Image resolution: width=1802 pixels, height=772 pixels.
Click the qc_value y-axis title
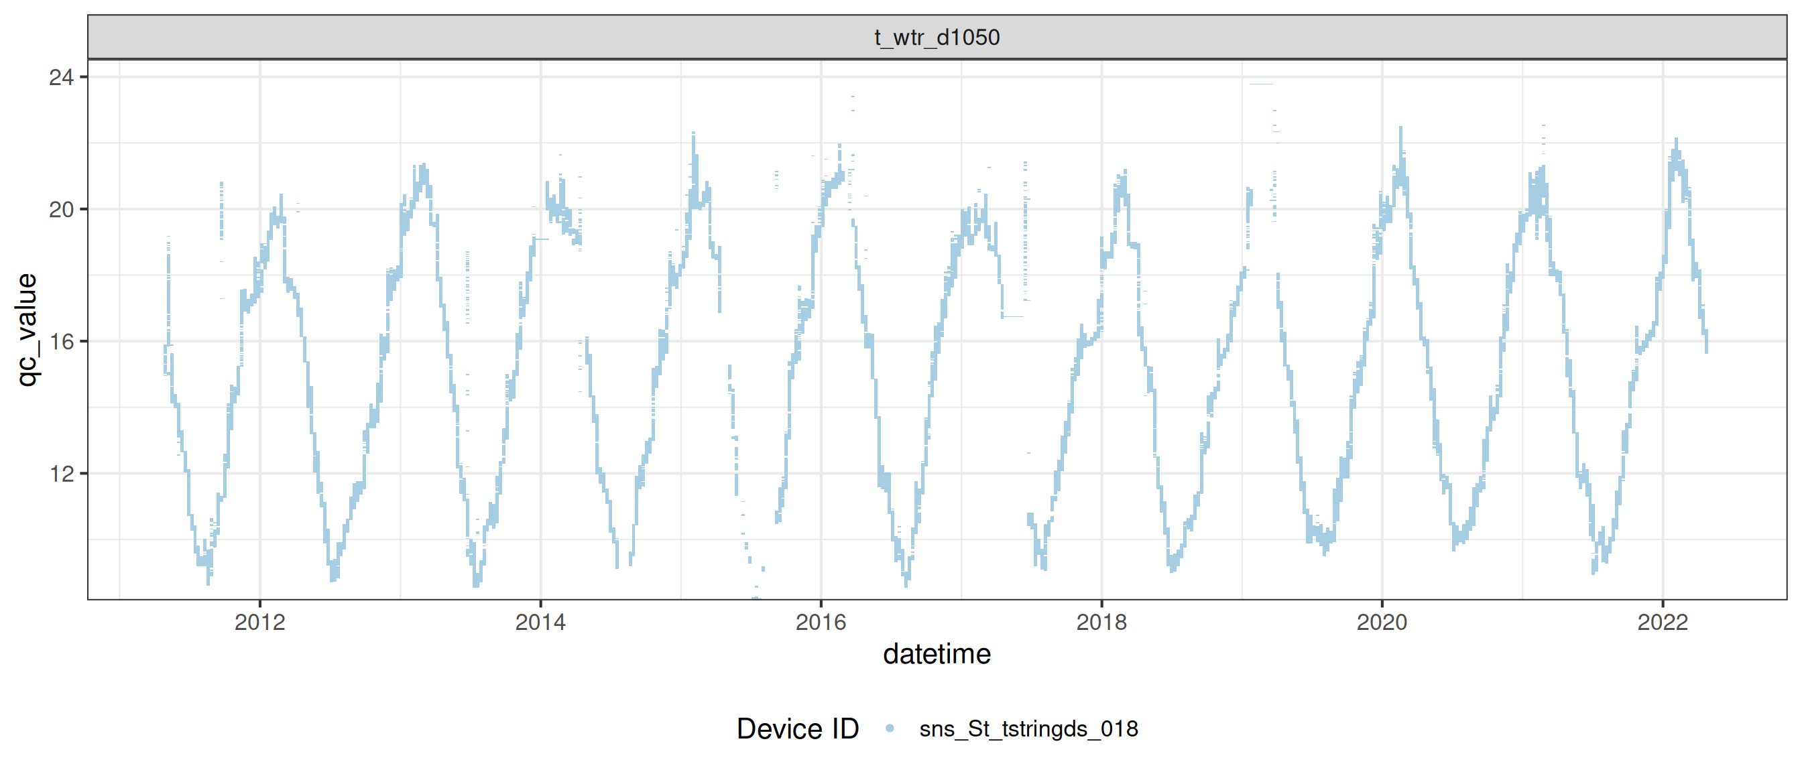[x=27, y=329]
